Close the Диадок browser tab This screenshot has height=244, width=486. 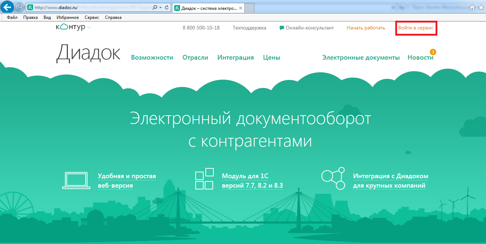241,8
